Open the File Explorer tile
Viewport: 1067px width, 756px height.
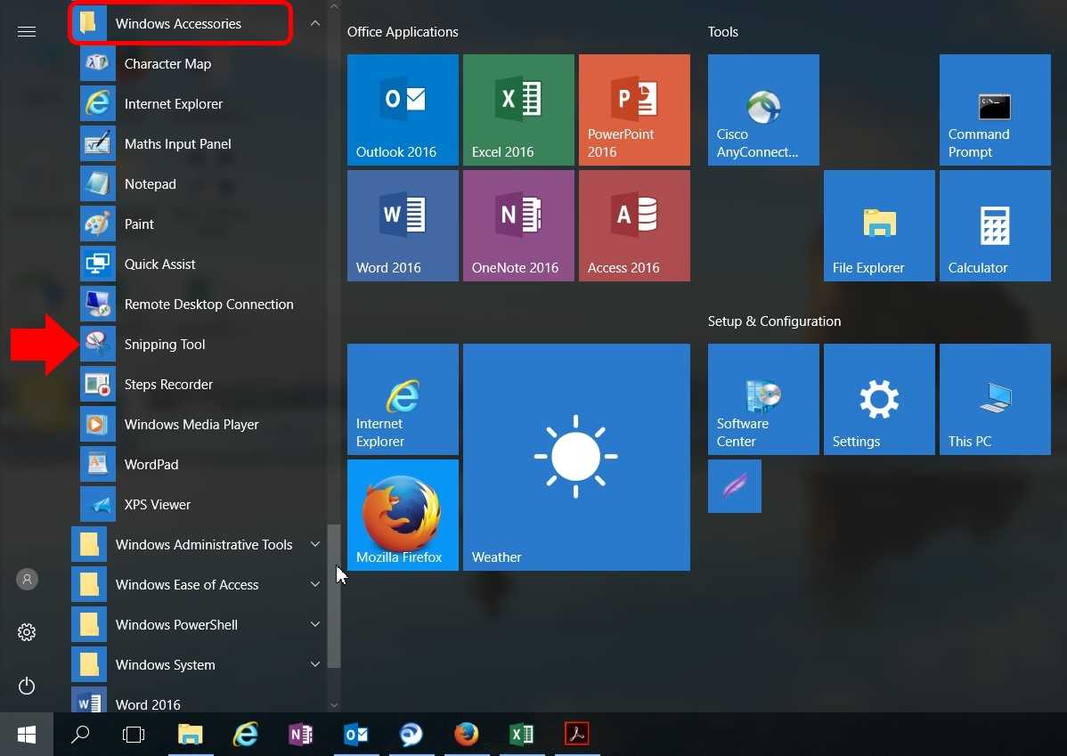[x=879, y=226]
